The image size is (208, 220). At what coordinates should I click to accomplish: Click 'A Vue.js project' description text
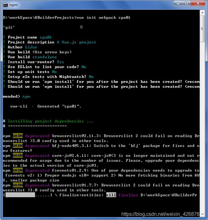pos(77,42)
